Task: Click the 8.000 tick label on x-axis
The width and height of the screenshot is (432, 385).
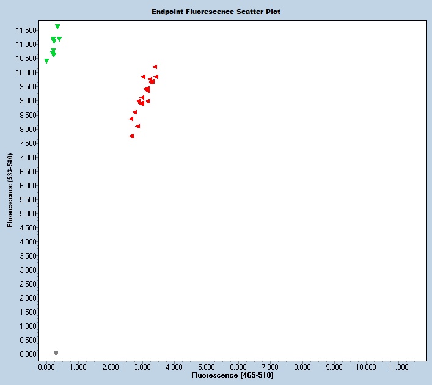Action: click(302, 367)
